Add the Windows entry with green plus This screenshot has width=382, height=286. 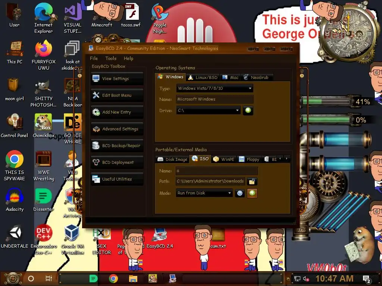[248, 110]
